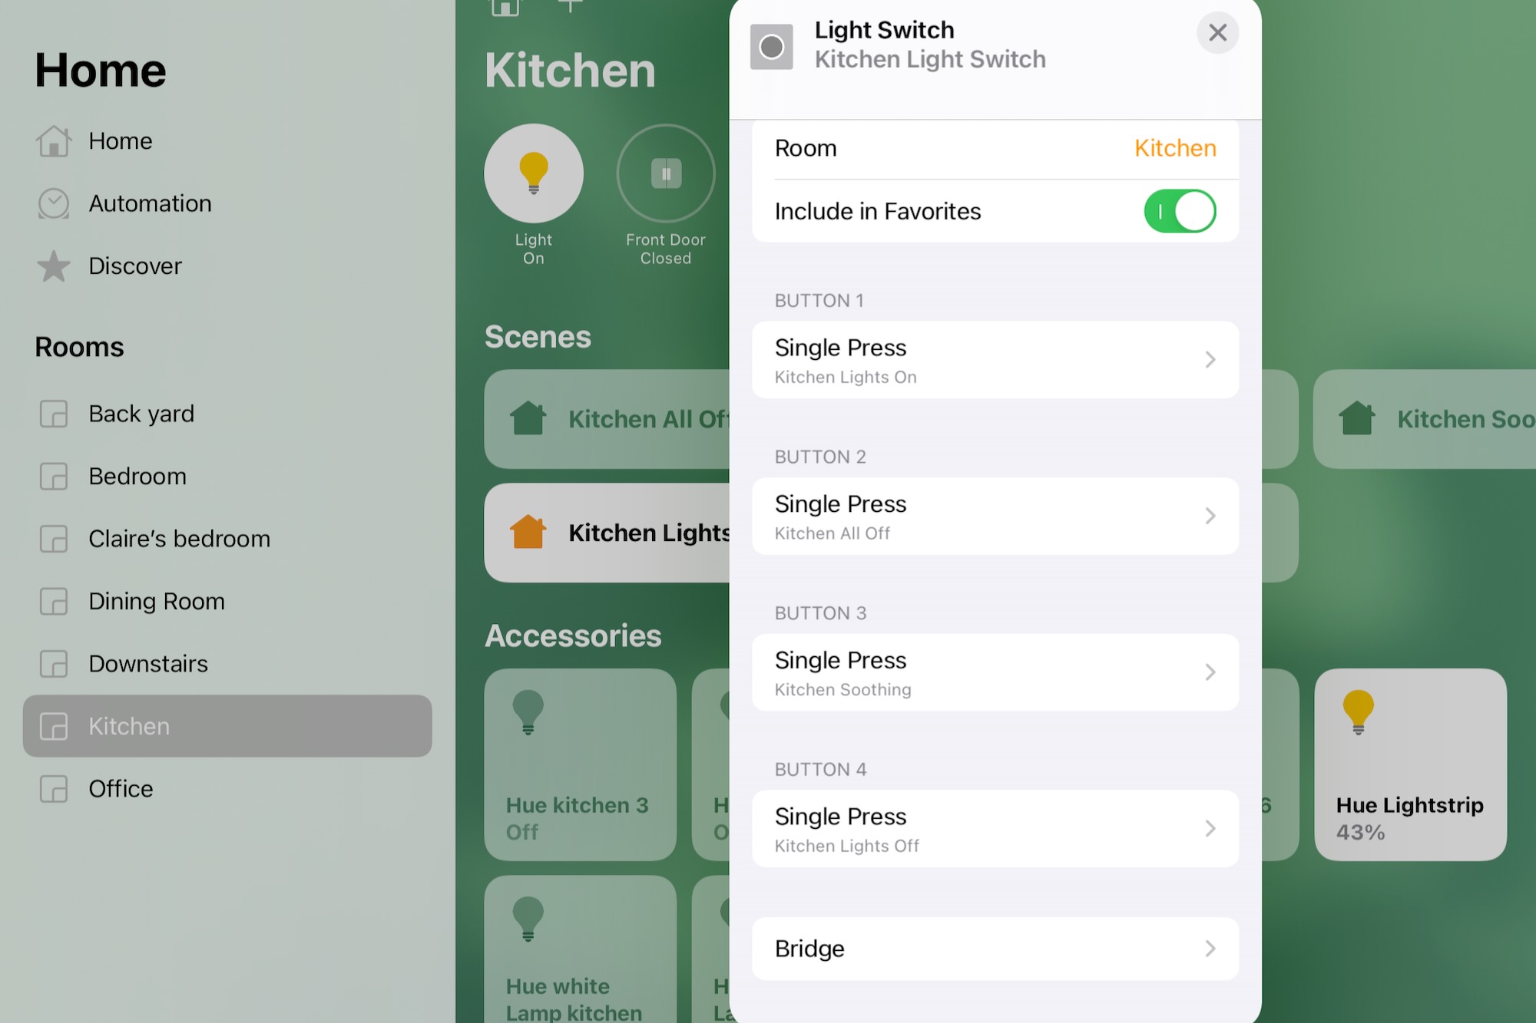Toggle the Include in Favorites switch
Screen dimensions: 1536x1023
1182,210
